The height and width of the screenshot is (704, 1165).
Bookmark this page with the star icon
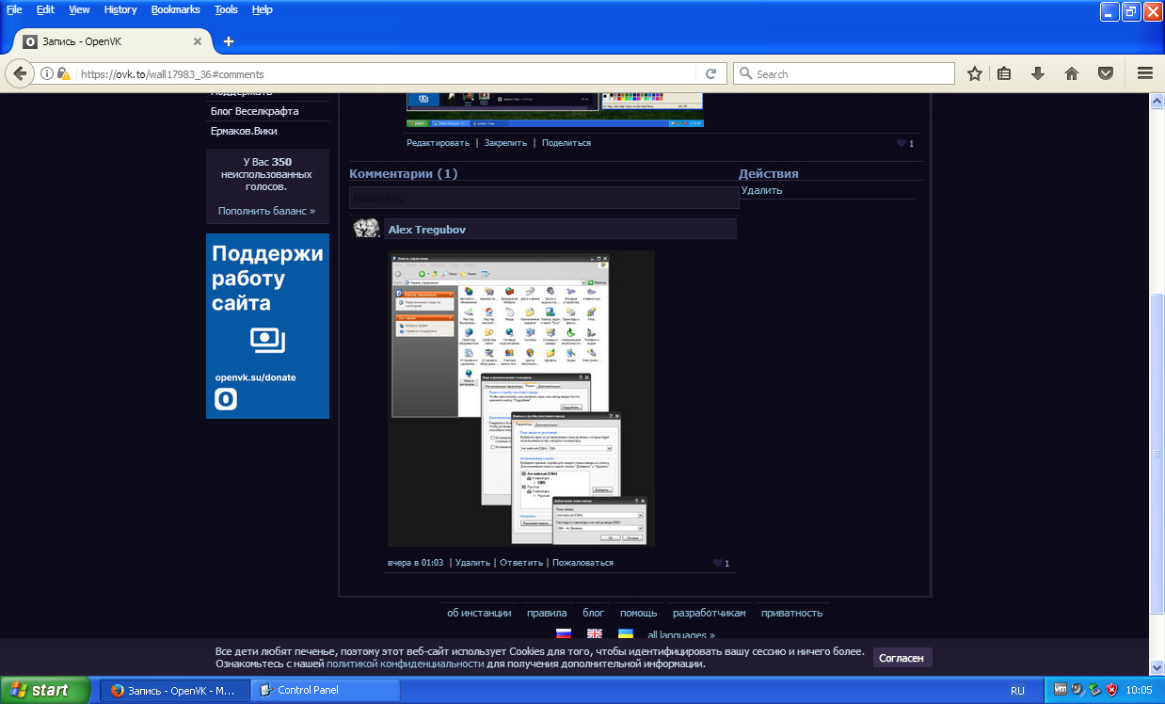click(x=975, y=73)
